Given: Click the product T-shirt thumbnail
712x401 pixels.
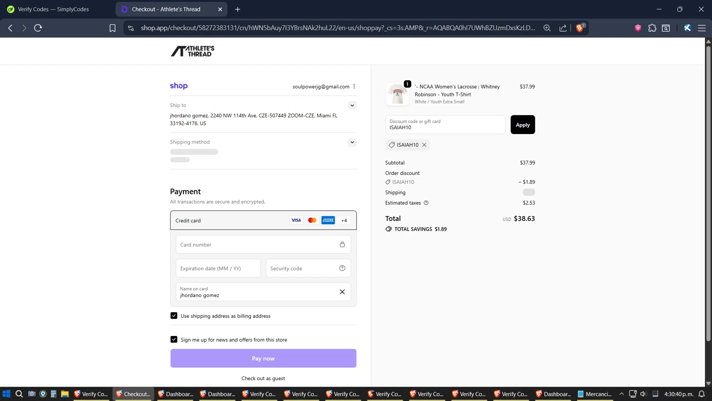Looking at the screenshot, I should point(397,94).
